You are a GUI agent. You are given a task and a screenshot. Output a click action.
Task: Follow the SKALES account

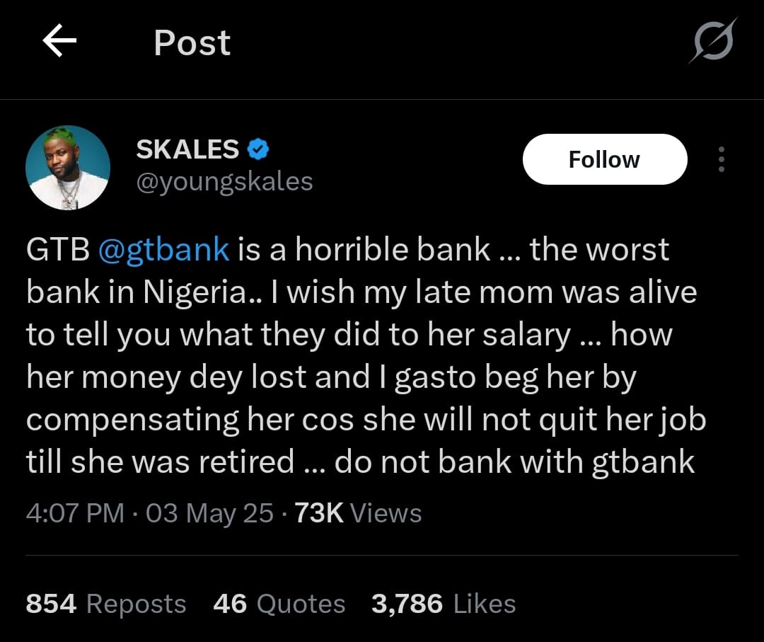point(604,160)
